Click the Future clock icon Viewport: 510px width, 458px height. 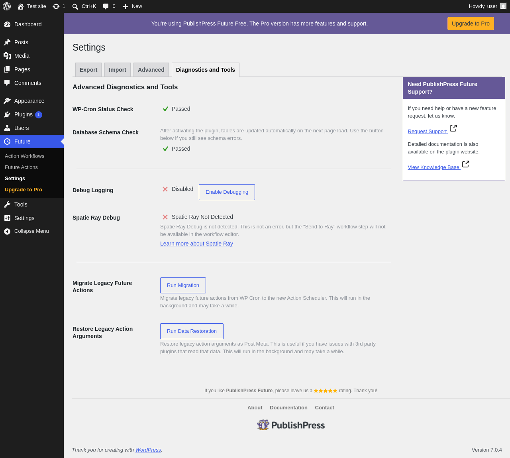(7, 142)
